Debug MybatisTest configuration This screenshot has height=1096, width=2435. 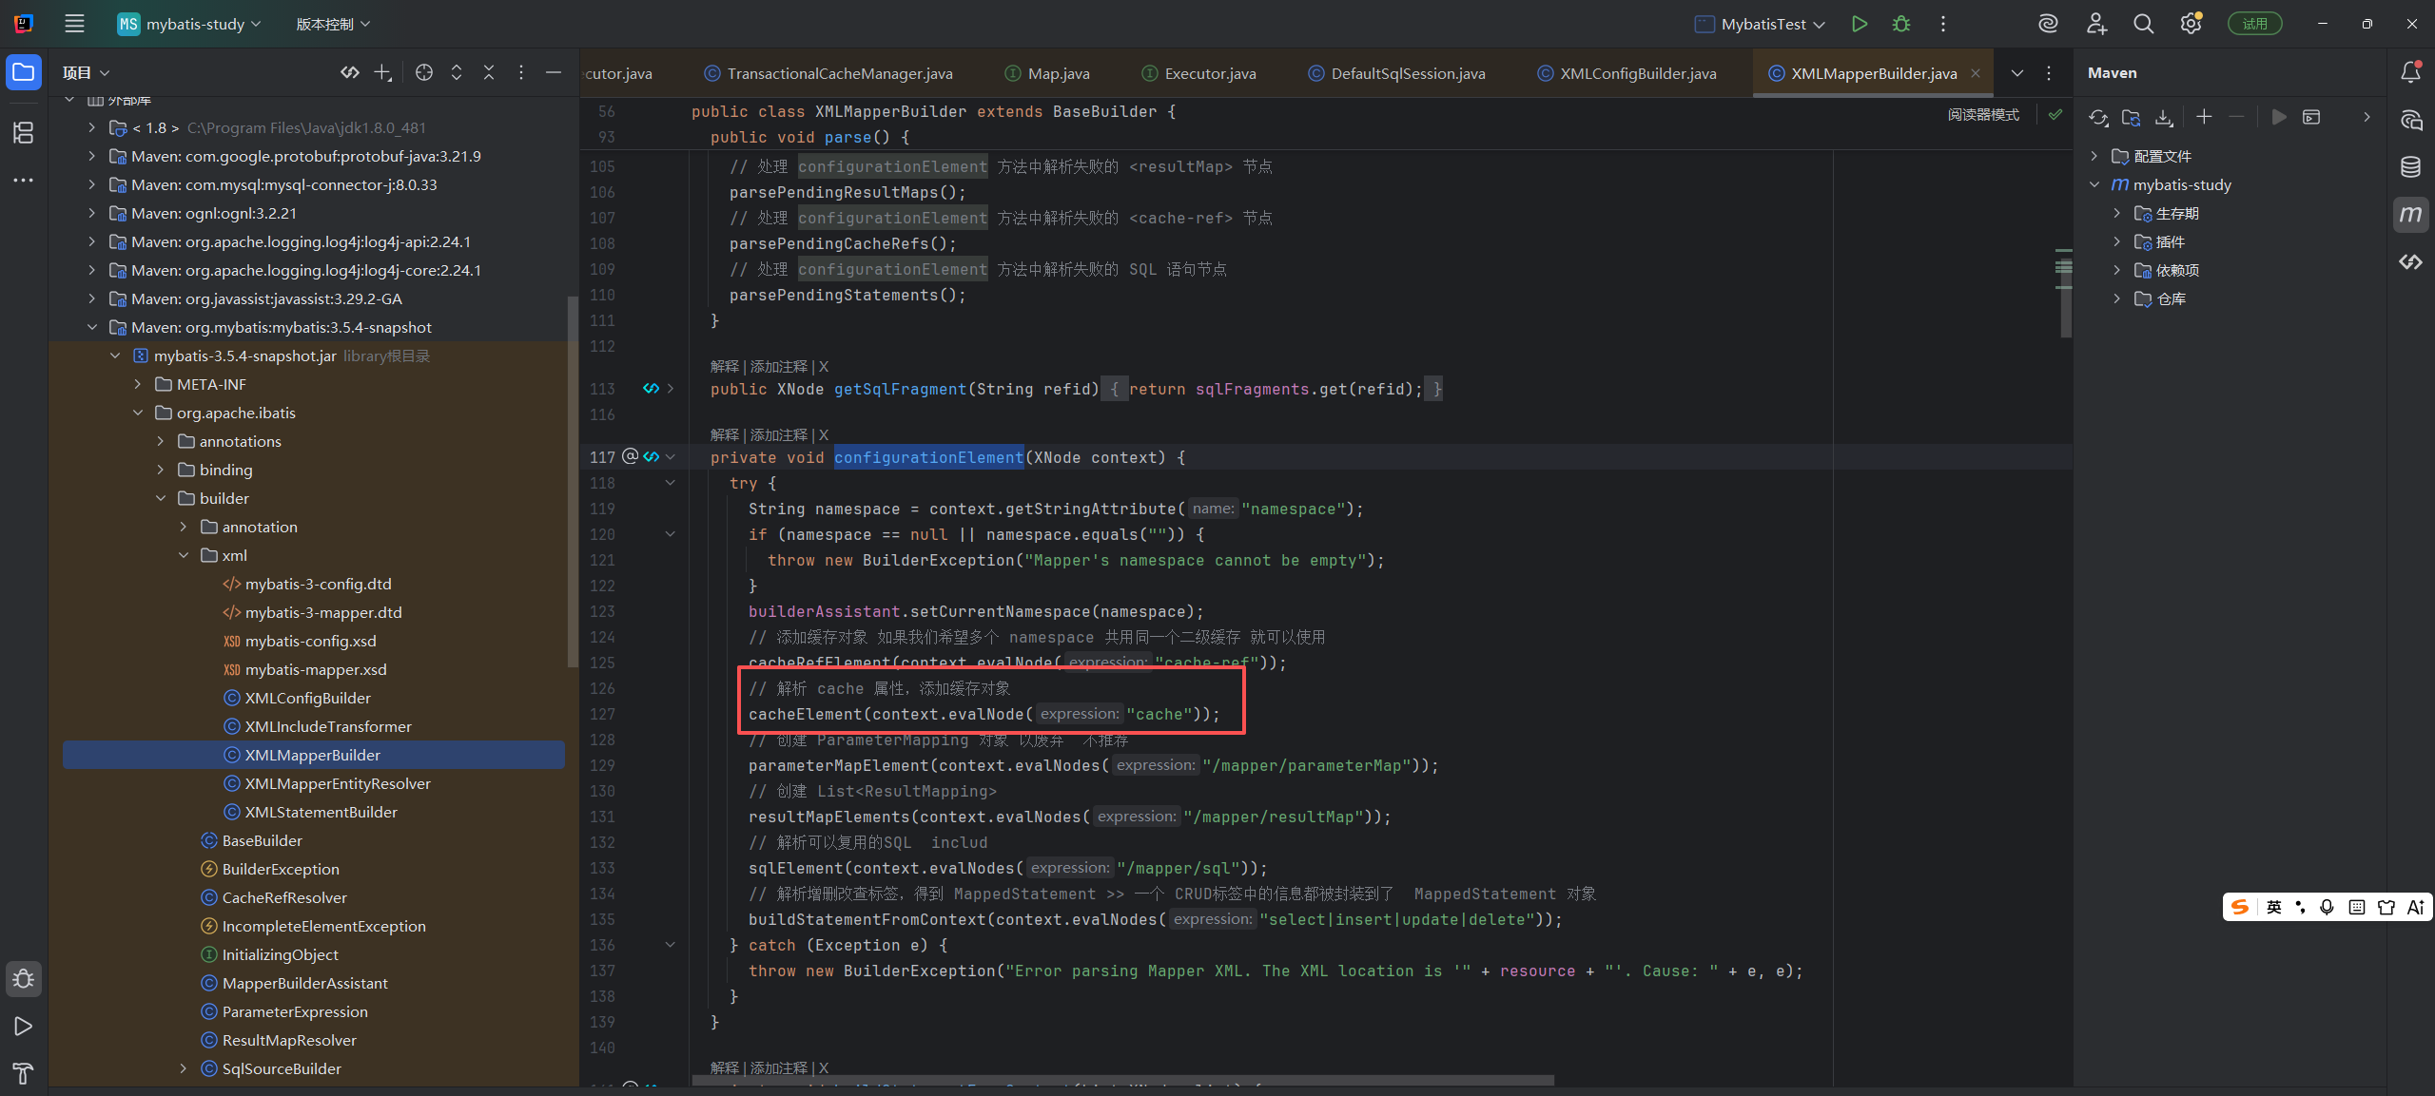(x=1900, y=24)
